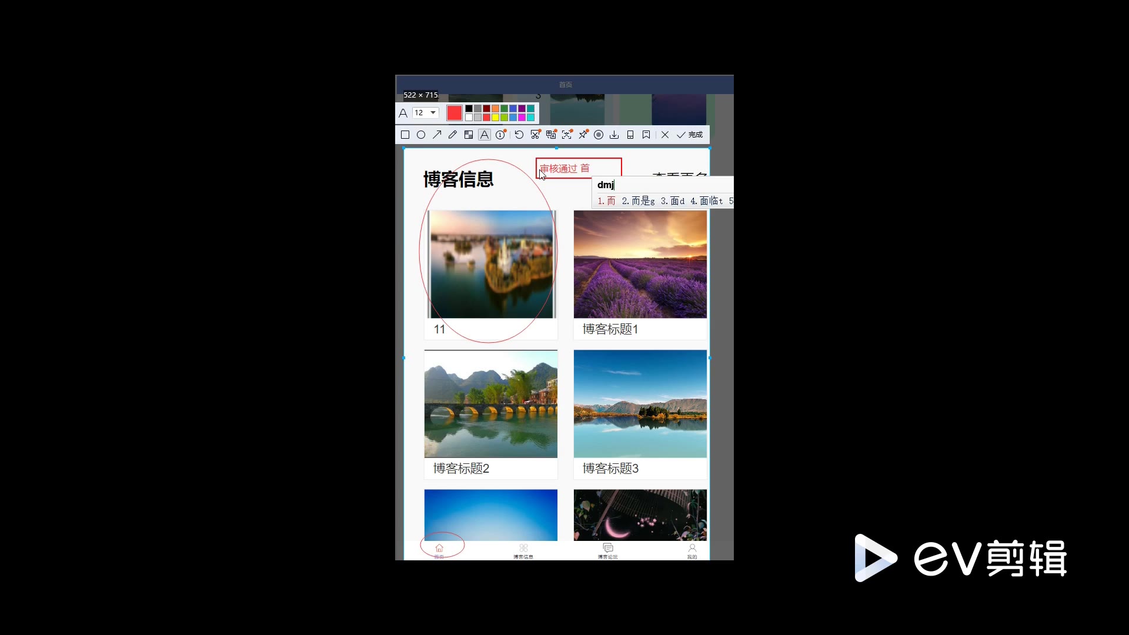This screenshot has width=1129, height=635.
Task: Open the lavender field 博客标题1 image
Action: click(x=640, y=264)
